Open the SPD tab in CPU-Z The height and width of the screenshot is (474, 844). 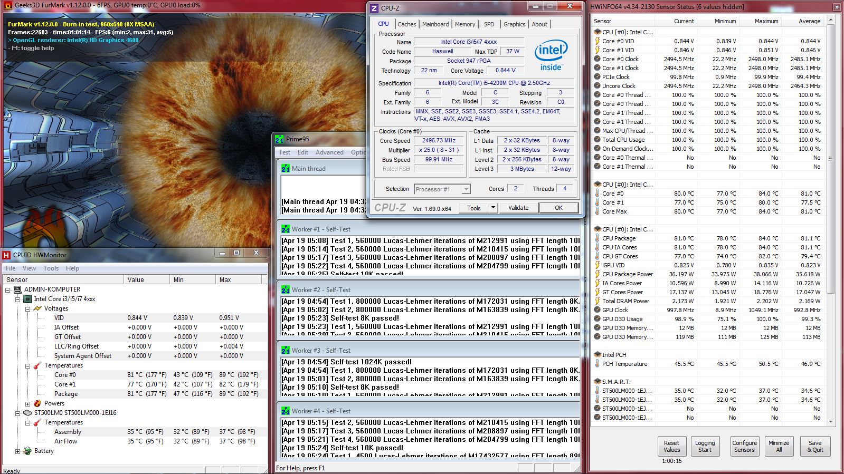pos(489,24)
